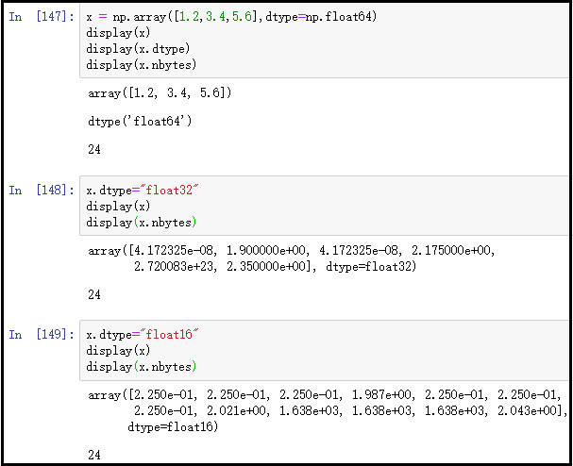Click the In [148] cell prompt
This screenshot has height=466, width=573.
pos(42,191)
